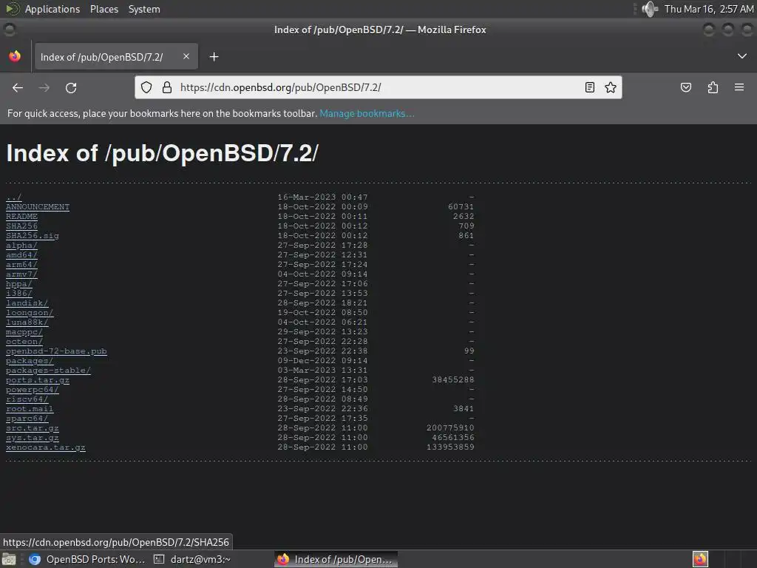Click the volume speaker icon in top panel

coord(650,9)
